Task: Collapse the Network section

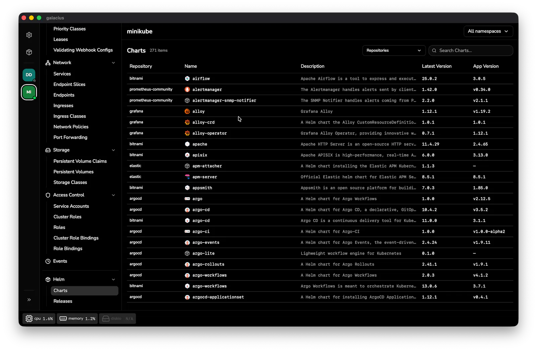Action: (113, 63)
